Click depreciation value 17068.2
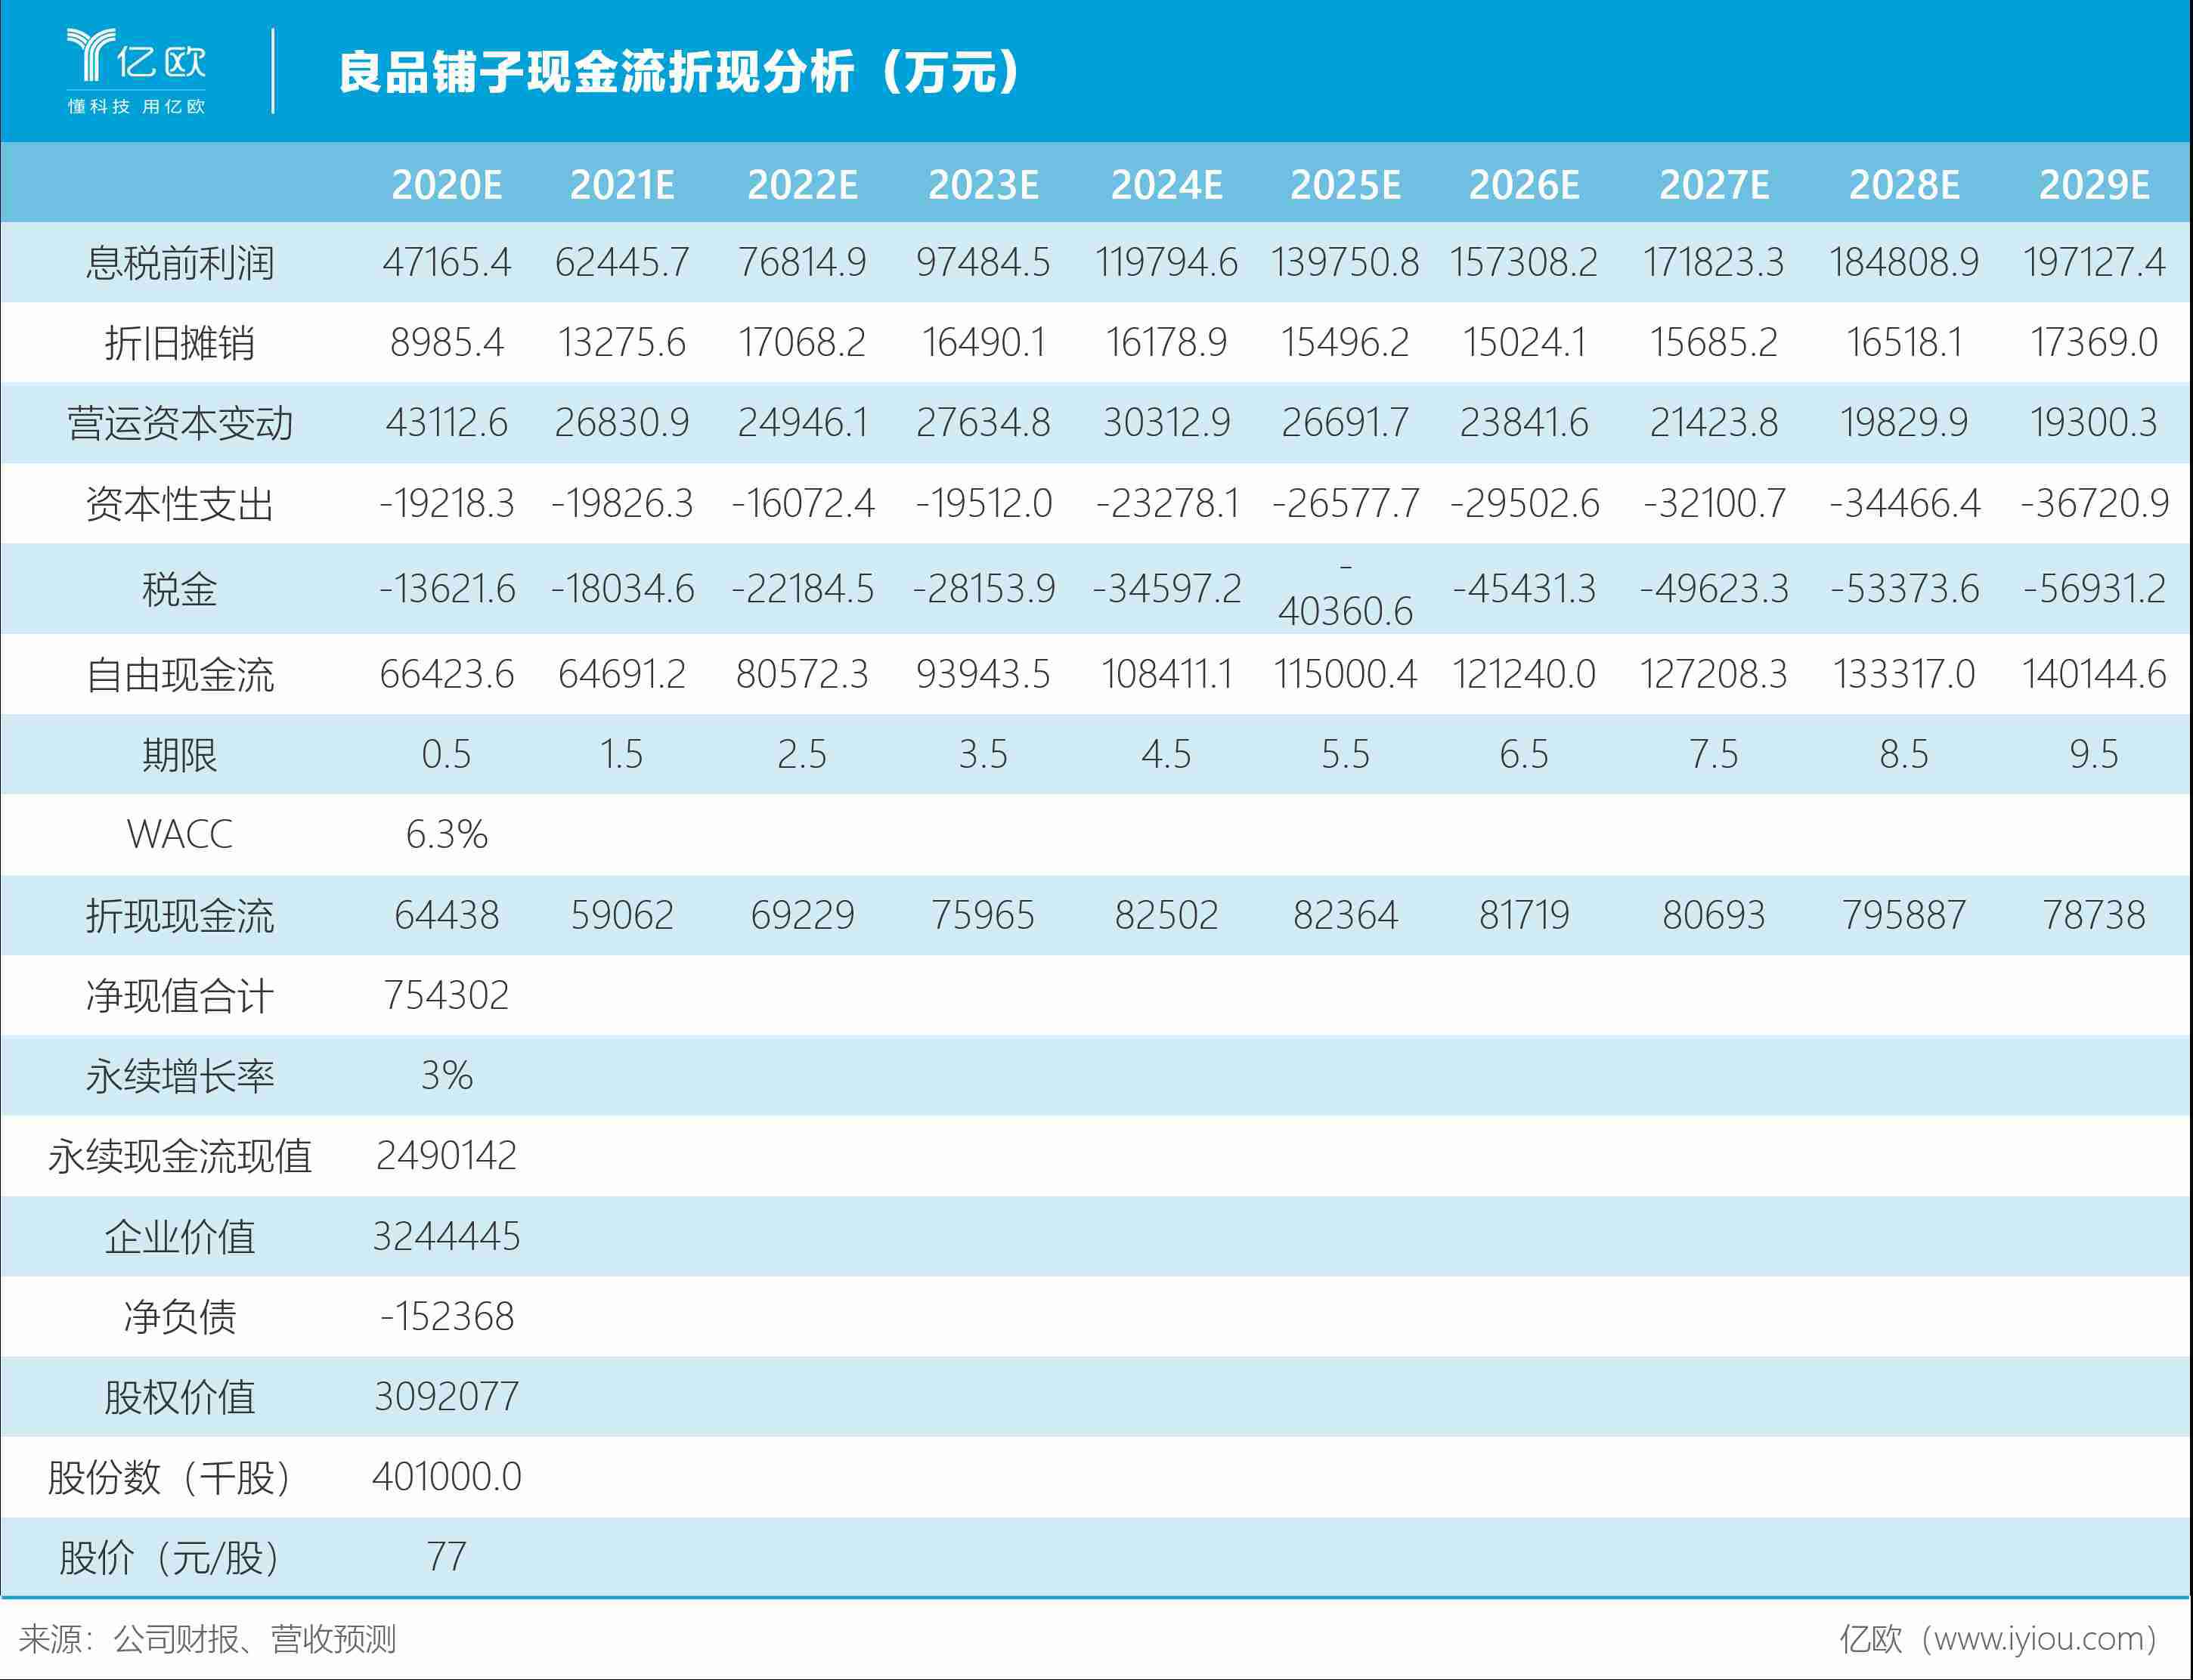This screenshot has width=2193, height=1680. [x=802, y=342]
